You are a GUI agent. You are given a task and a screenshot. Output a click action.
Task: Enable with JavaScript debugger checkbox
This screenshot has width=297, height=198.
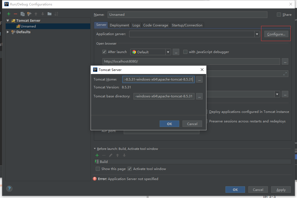click(185, 52)
